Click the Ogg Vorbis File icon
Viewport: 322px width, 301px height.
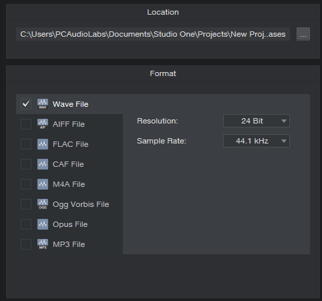click(43, 204)
